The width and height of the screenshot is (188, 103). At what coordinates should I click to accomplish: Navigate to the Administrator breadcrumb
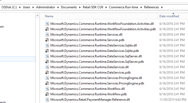[x=45, y=7]
